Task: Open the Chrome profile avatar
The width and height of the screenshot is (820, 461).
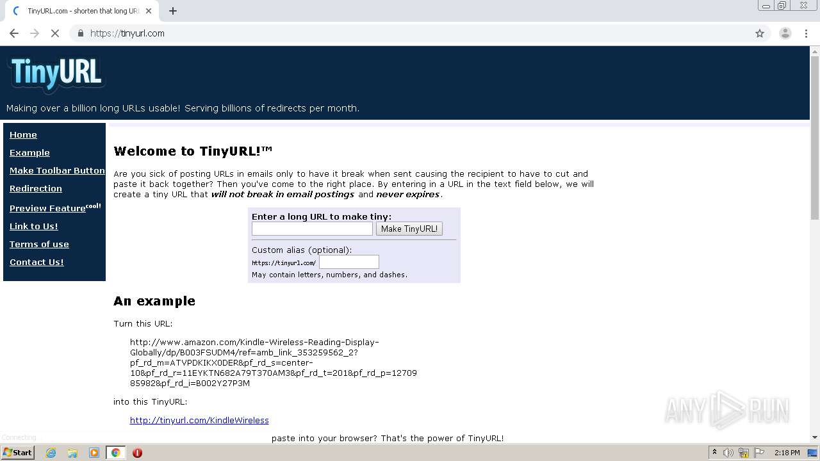Action: pos(785,33)
